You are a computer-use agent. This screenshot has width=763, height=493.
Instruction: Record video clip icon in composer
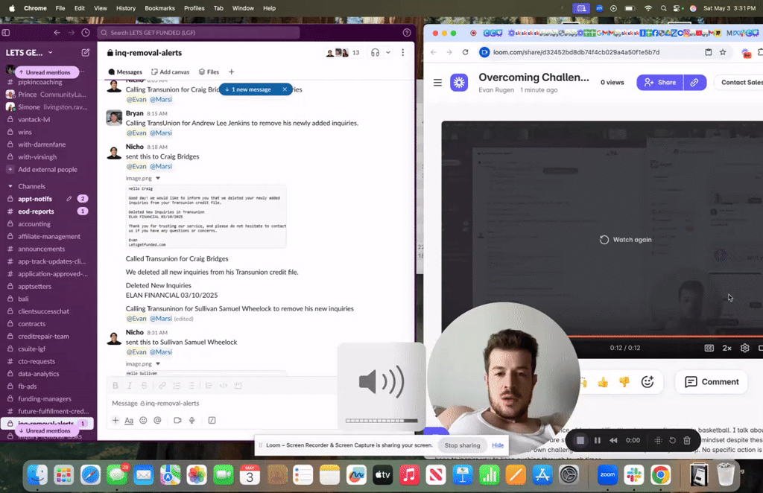point(177,421)
